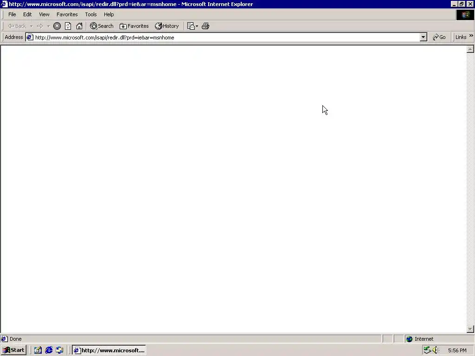Viewport: 475px width, 356px height.
Task: Go to the Home page
Action: point(79,26)
